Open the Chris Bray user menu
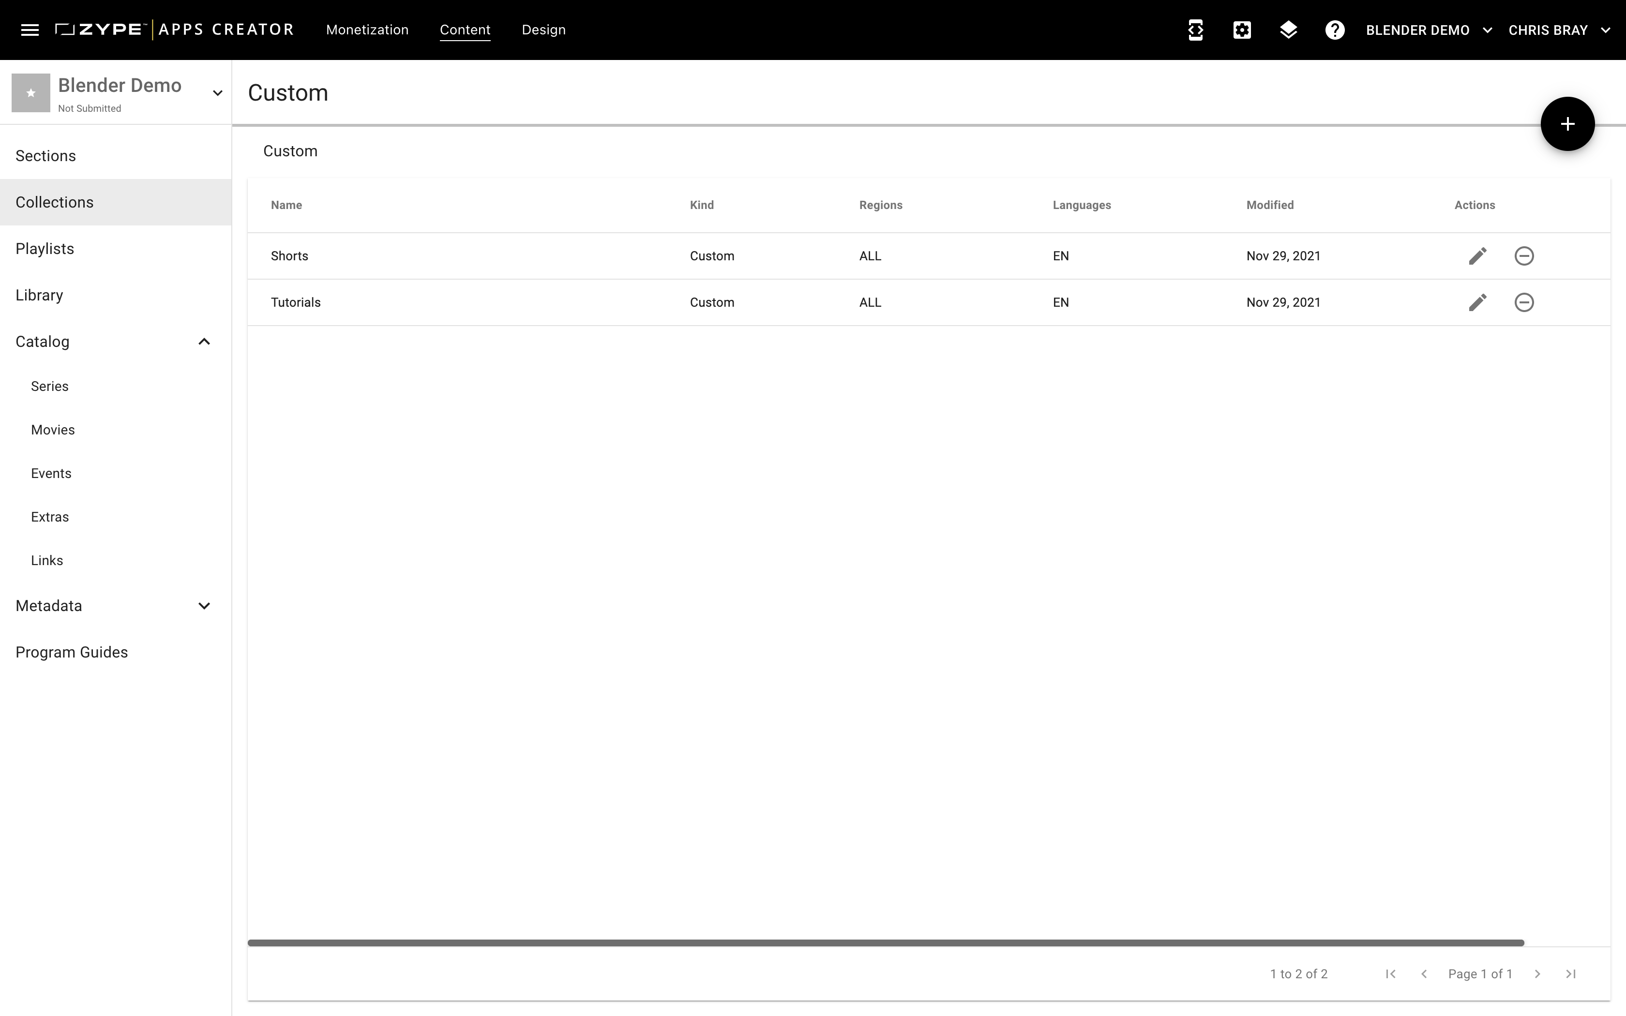 (1559, 30)
